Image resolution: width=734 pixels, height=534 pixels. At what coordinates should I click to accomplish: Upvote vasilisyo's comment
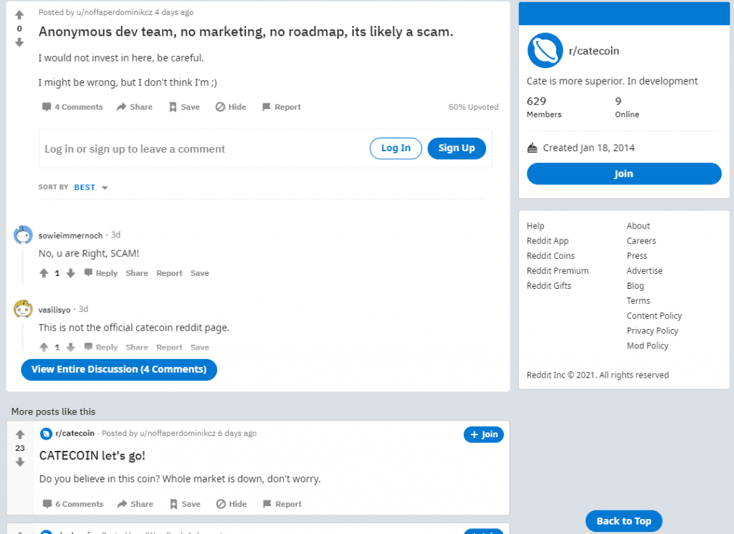(44, 347)
